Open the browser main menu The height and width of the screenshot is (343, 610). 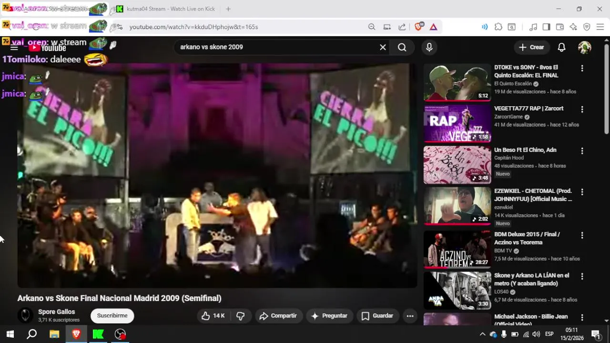(600, 27)
